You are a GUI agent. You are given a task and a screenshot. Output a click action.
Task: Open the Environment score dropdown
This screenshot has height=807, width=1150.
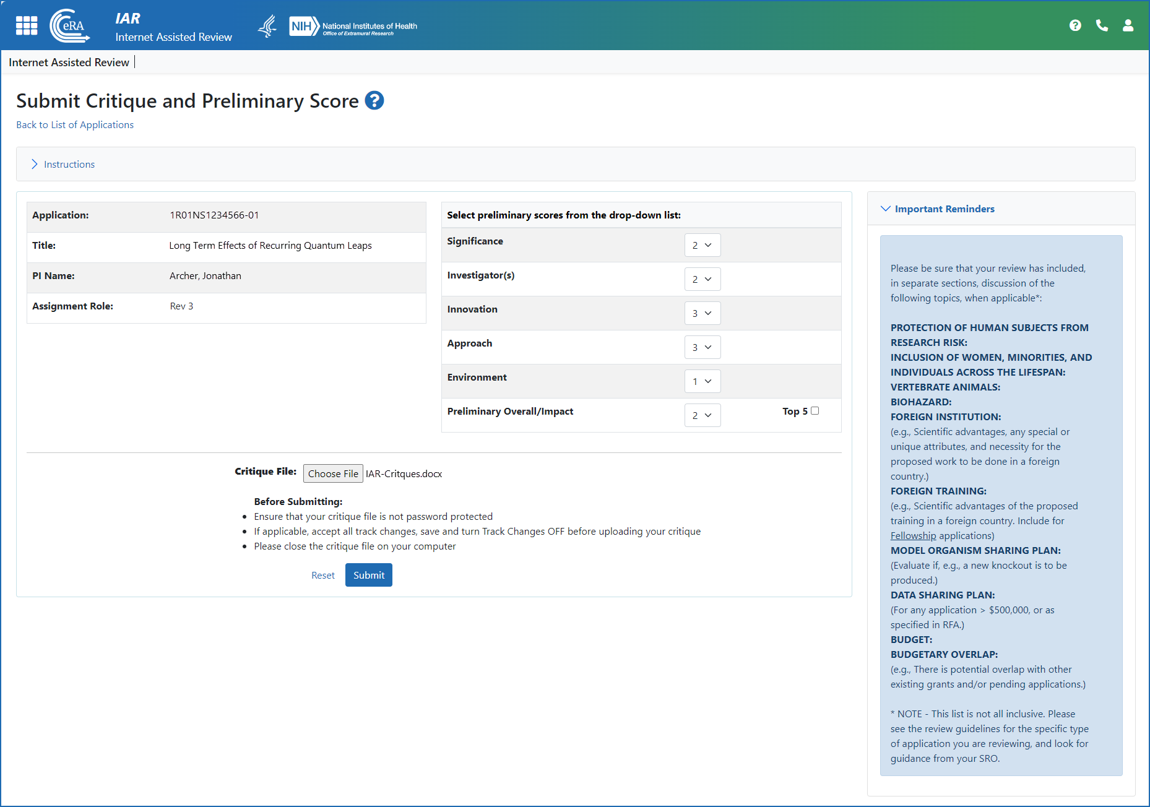coord(702,381)
